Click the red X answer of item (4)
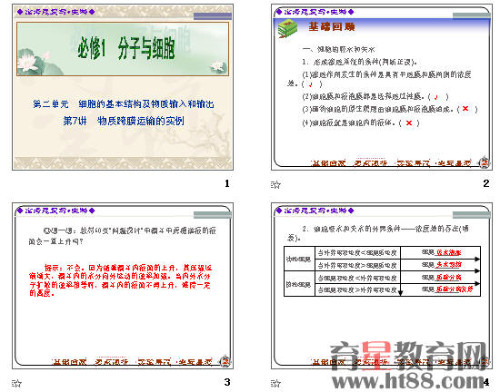This screenshot has height=392, width=500. click(x=409, y=122)
